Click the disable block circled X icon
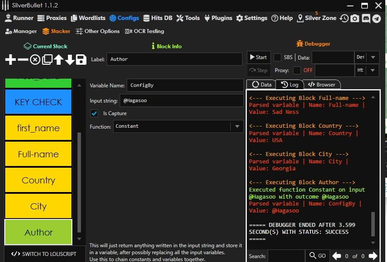387x262 pixels. coord(35,60)
